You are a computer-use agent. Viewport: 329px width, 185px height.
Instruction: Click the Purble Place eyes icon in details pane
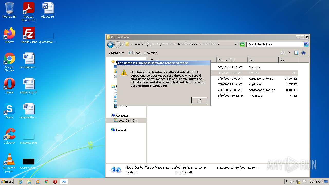tap(116, 170)
